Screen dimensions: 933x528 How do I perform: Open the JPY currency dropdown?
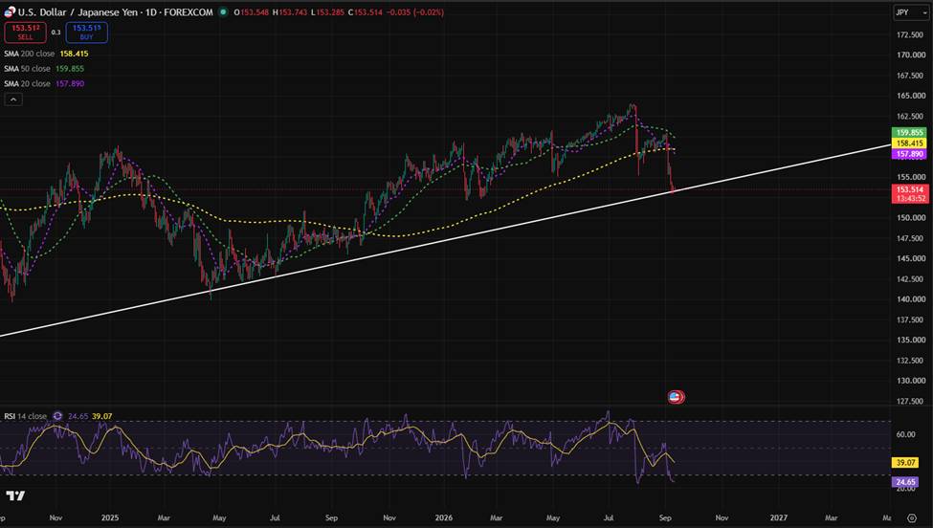click(x=911, y=12)
